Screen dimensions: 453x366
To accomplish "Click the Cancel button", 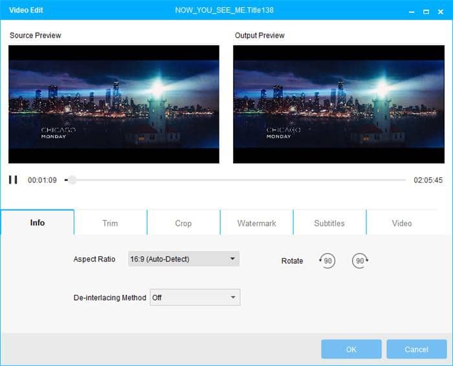I will pyautogui.click(x=416, y=349).
